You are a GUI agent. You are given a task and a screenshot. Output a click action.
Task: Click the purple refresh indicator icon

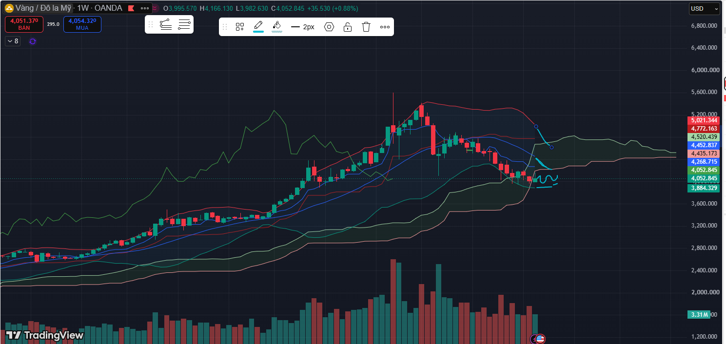pyautogui.click(x=33, y=41)
